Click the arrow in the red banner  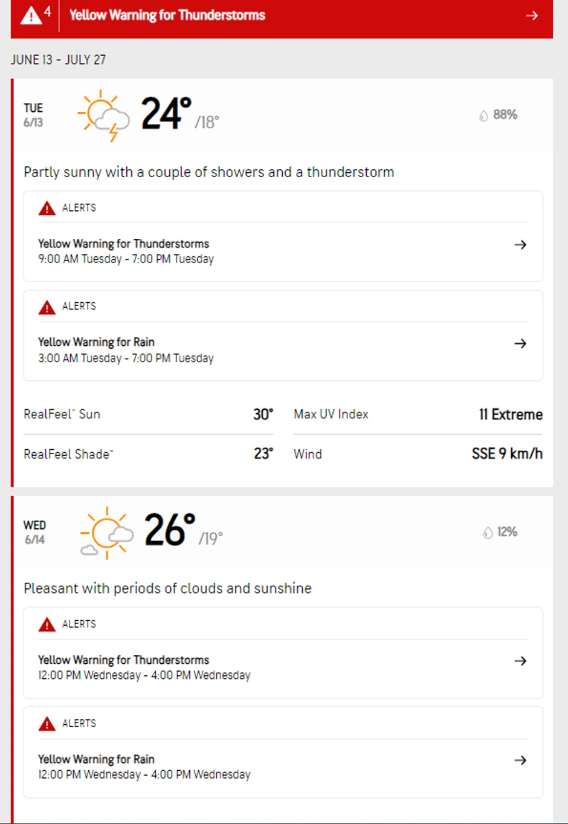[532, 16]
